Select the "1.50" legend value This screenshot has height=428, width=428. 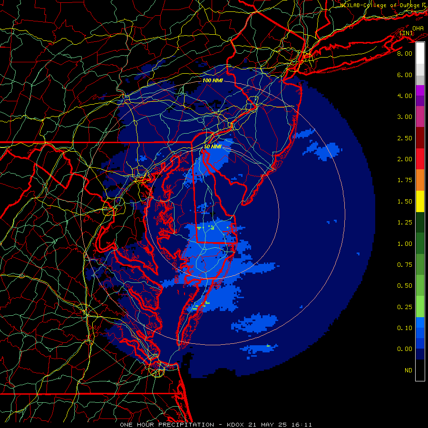pyautogui.click(x=405, y=202)
